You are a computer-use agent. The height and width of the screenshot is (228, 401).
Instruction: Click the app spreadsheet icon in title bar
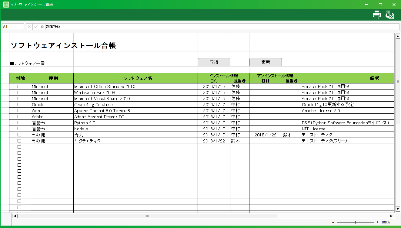point(6,5)
